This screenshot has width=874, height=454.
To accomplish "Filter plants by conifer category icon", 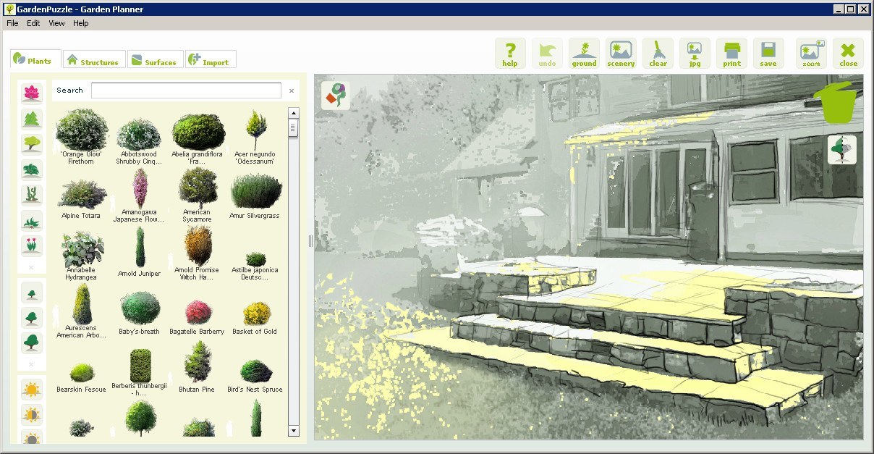I will click(x=31, y=118).
